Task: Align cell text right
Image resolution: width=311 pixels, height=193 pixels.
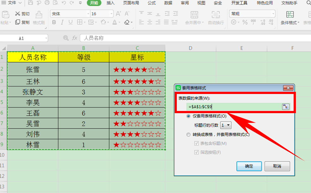Action: click(158, 22)
